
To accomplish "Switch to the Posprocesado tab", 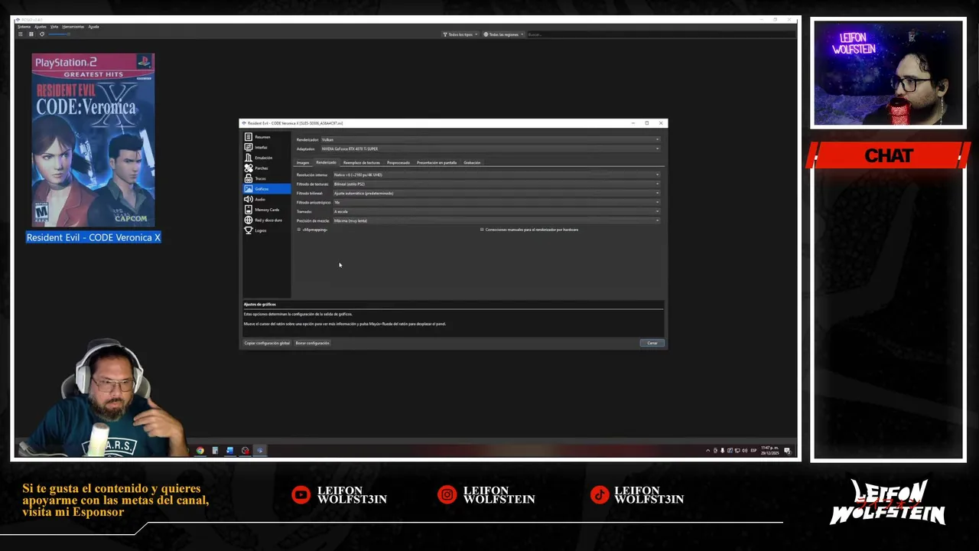I will (398, 162).
